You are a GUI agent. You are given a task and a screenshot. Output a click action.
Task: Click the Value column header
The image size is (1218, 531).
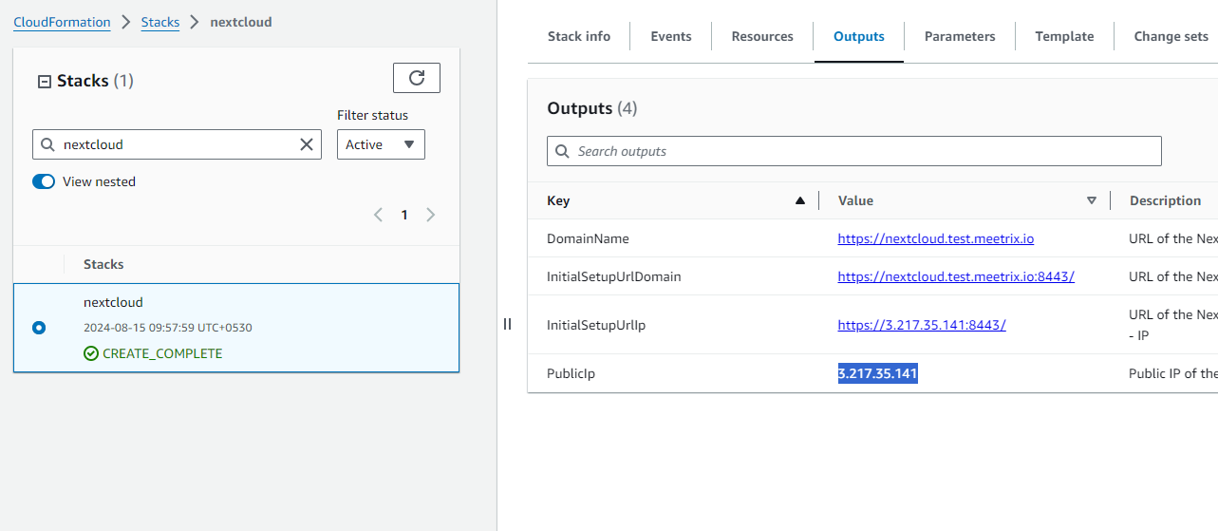coord(855,200)
